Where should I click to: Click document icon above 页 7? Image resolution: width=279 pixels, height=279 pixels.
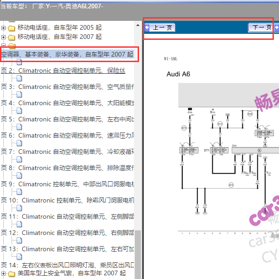coord(19,143)
